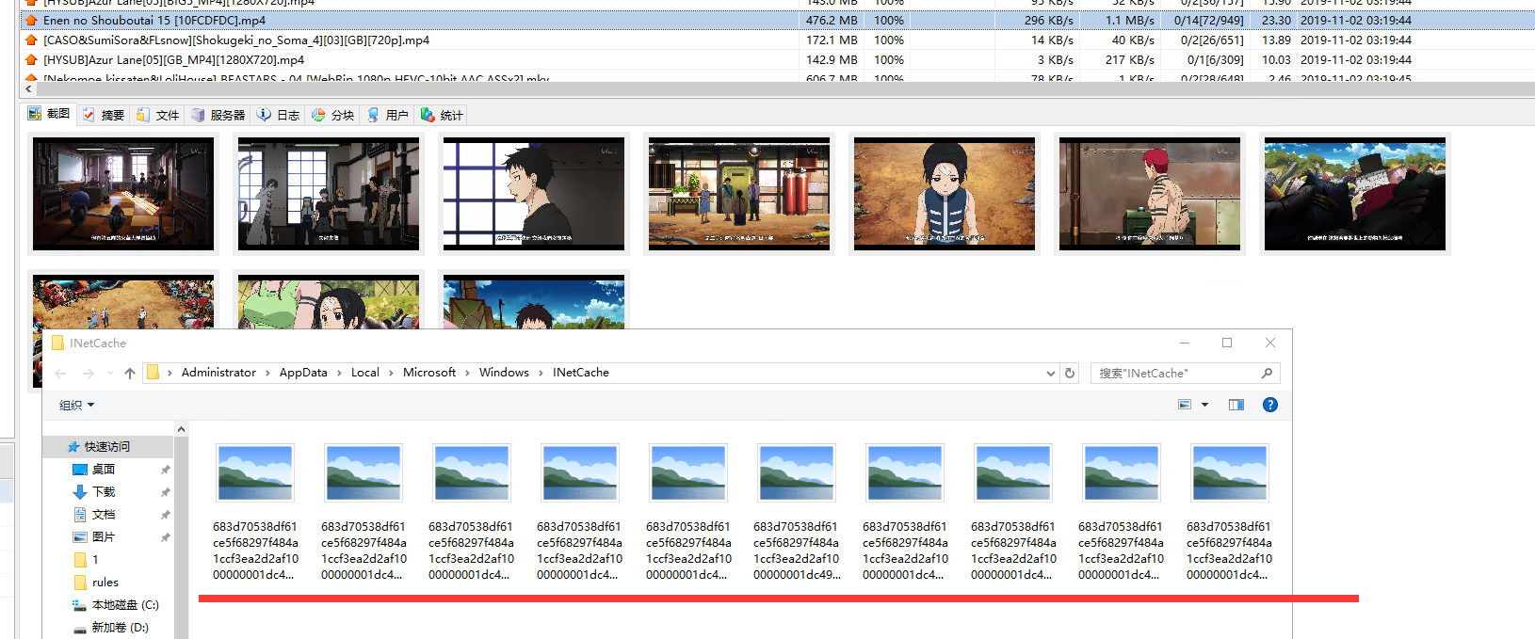Navigate to the Local breadcrumb
The image size is (1535, 639).
click(x=365, y=373)
